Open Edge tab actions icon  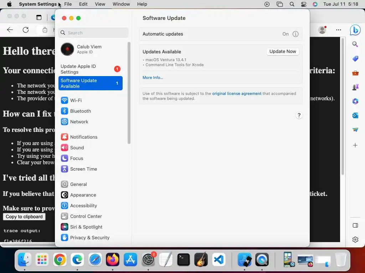(x=39, y=17)
